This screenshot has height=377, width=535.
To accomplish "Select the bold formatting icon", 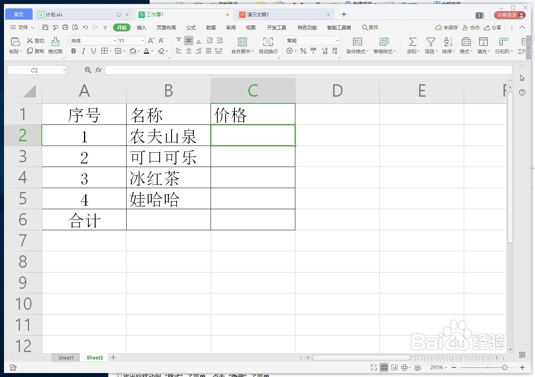I will coord(73,51).
